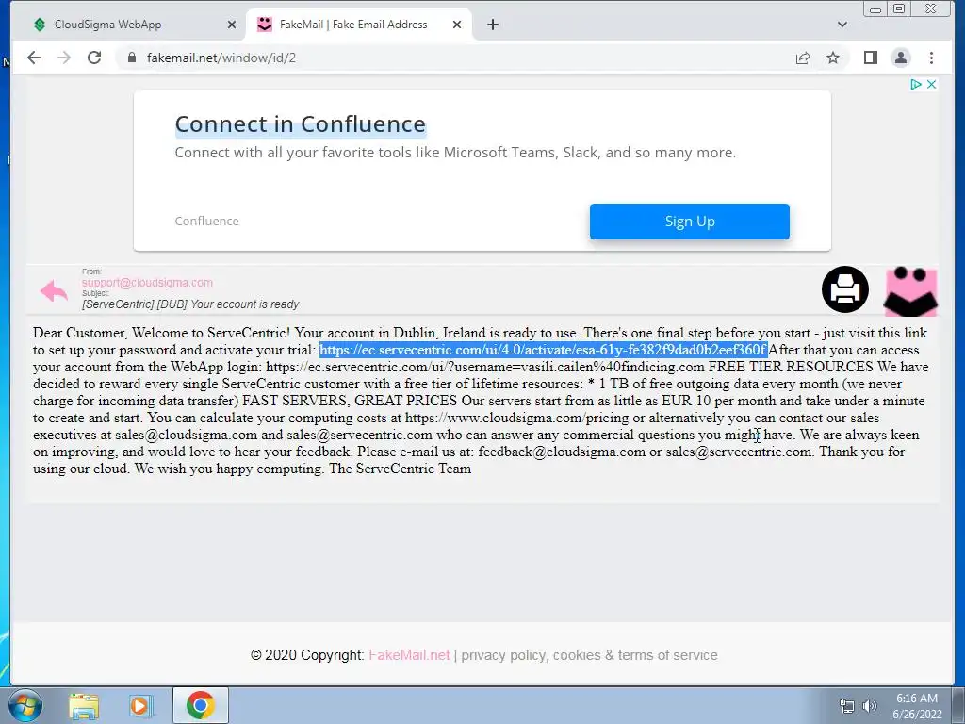Screen dimensions: 965x724
Task: Close the FakeMail tab
Action: pos(457,25)
